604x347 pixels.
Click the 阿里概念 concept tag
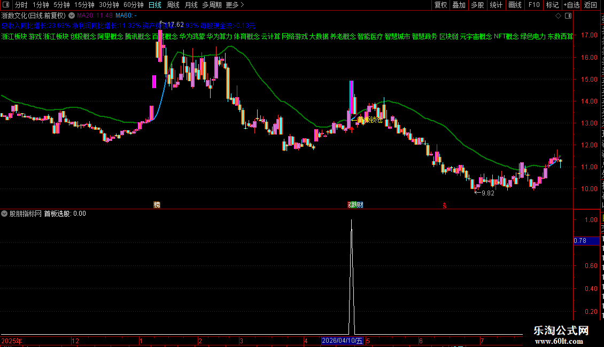click(110, 36)
